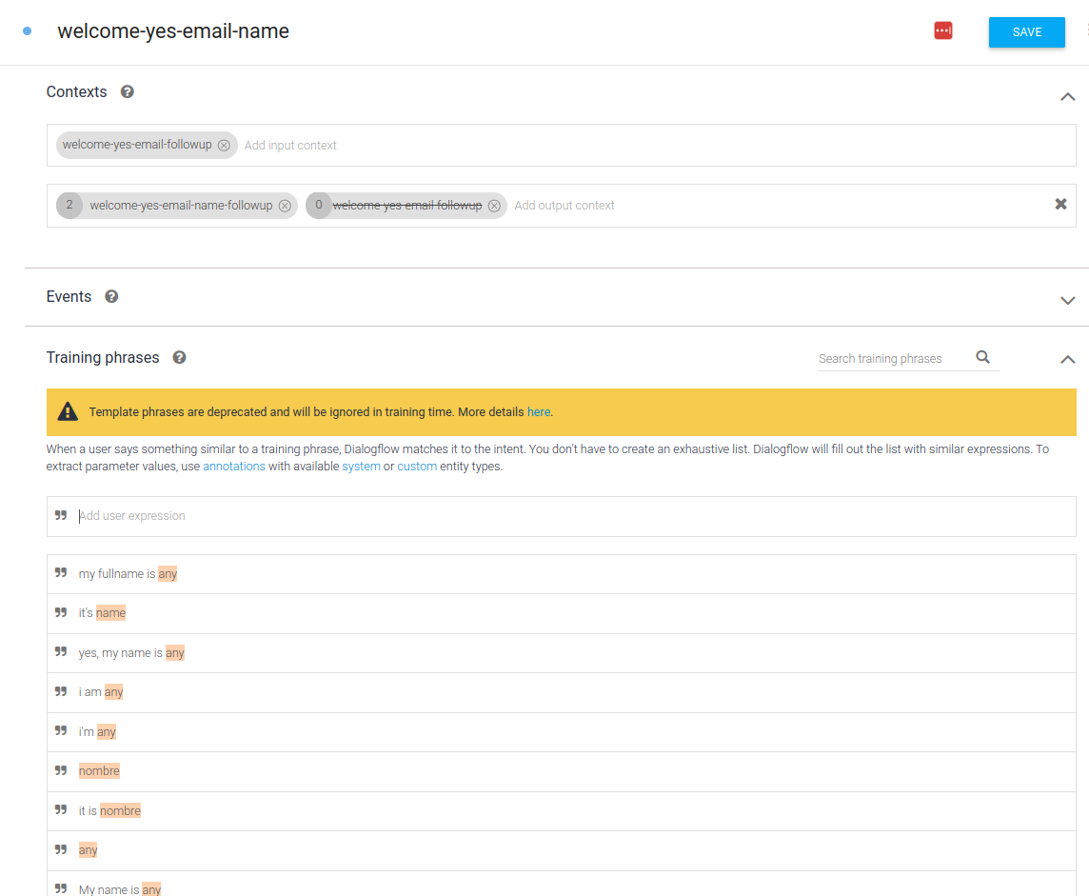Remove the welcome-yes-email-name-followup output context chip

pos(285,206)
